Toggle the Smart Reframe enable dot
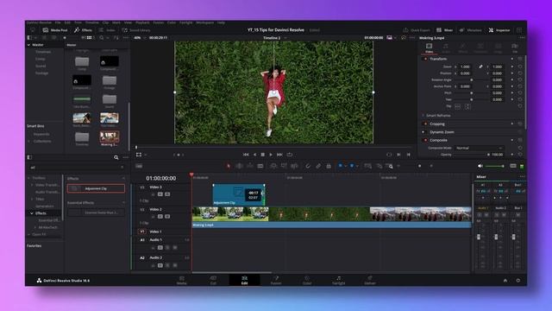This screenshot has width=552, height=311. (423, 116)
